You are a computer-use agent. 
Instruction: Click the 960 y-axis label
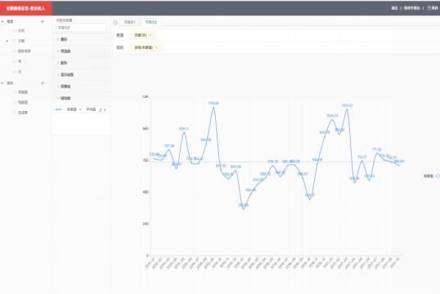point(146,129)
